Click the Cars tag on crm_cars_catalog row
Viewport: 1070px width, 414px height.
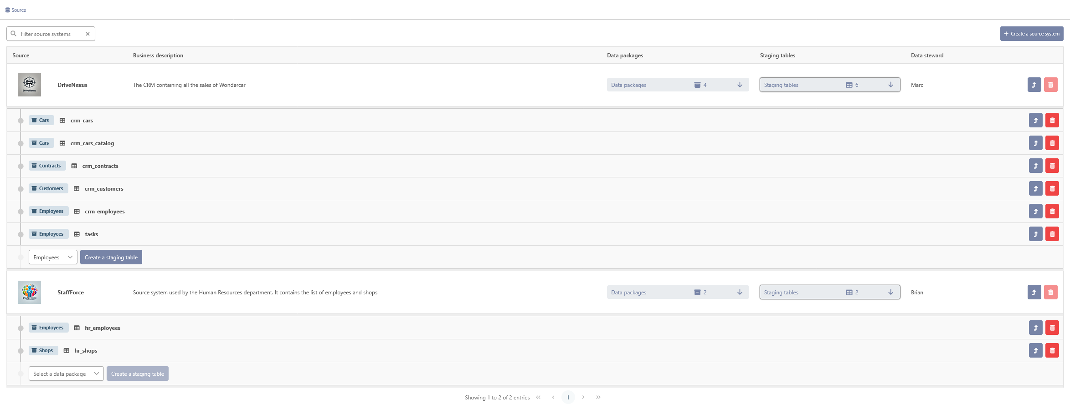41,143
